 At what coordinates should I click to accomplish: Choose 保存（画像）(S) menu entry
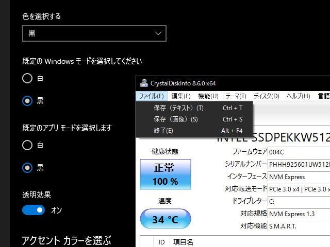click(x=194, y=119)
